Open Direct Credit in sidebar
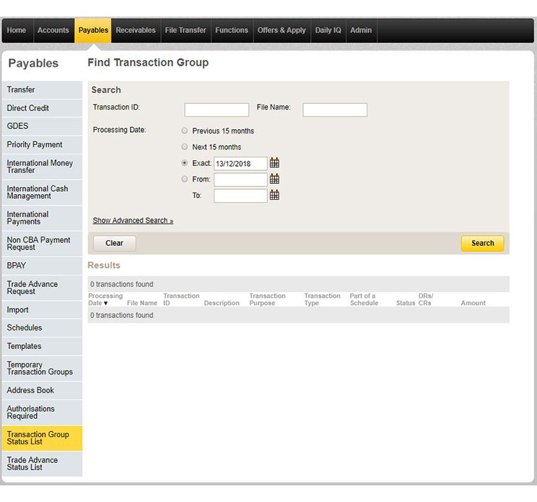Viewport: 537px width, 502px height. (42, 108)
